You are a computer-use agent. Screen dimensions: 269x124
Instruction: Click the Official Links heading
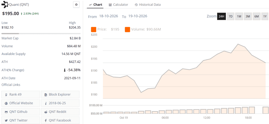pyautogui.click(x=11, y=85)
